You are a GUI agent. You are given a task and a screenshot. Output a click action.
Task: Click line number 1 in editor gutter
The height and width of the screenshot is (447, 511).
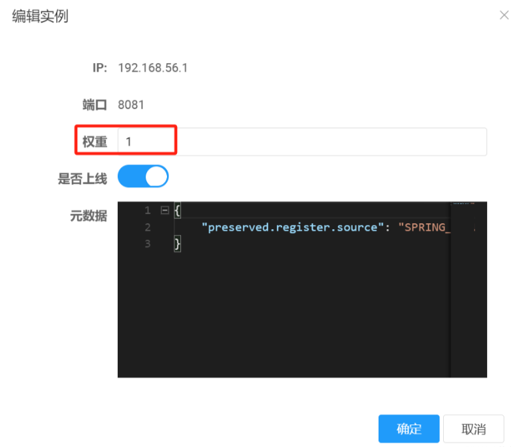click(x=147, y=211)
